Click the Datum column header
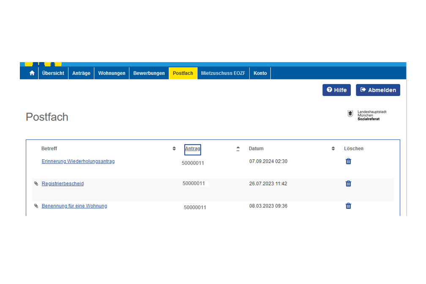The image size is (426, 284). tap(256, 149)
